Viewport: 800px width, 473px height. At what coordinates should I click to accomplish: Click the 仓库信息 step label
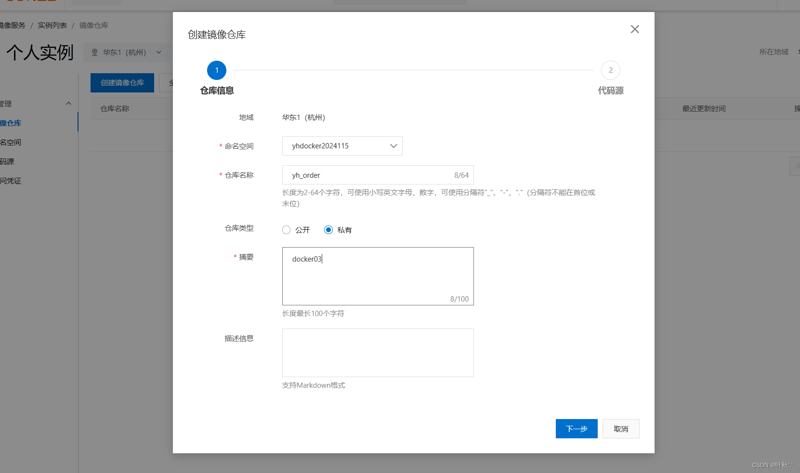217,91
